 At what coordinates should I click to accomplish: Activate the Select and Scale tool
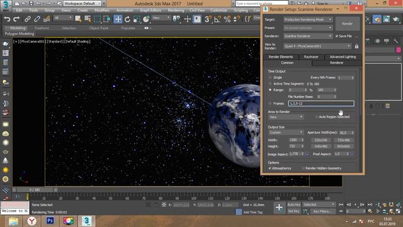point(137,19)
